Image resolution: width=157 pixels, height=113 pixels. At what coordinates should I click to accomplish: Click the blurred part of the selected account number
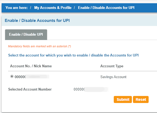tap(96, 89)
